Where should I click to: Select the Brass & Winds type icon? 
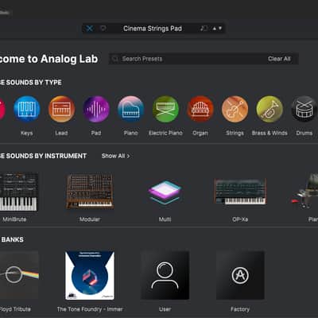pyautogui.click(x=270, y=109)
